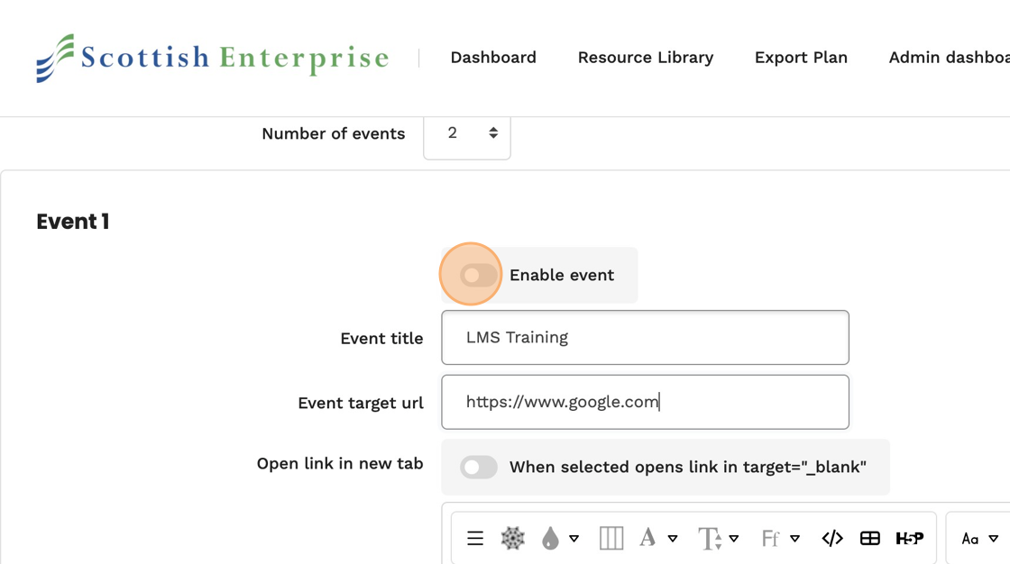Click the Event title input field
The width and height of the screenshot is (1010, 564).
point(645,338)
